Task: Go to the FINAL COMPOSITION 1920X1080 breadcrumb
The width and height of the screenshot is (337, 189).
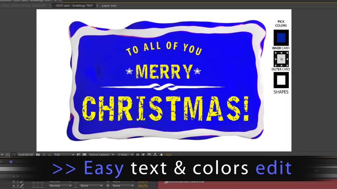Action: (23, 6)
